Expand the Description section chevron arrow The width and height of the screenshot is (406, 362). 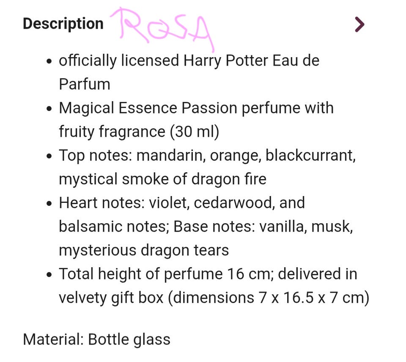coord(359,25)
